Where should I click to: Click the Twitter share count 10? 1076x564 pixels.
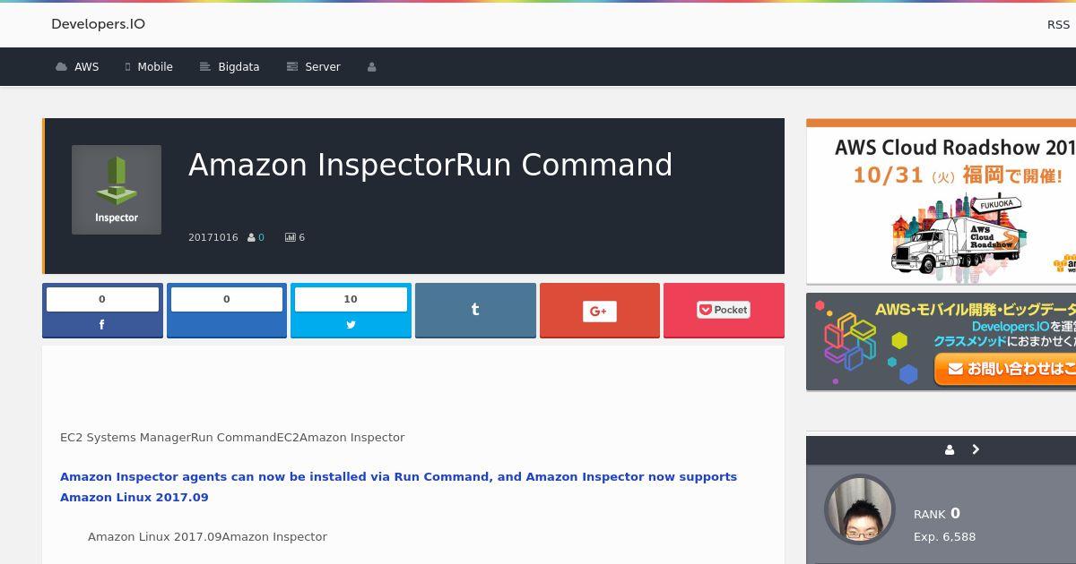point(351,299)
